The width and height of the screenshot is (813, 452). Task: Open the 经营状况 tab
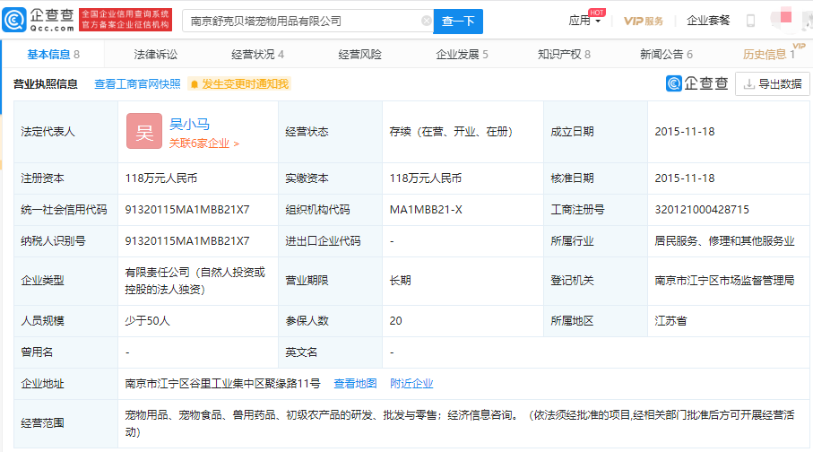(257, 55)
